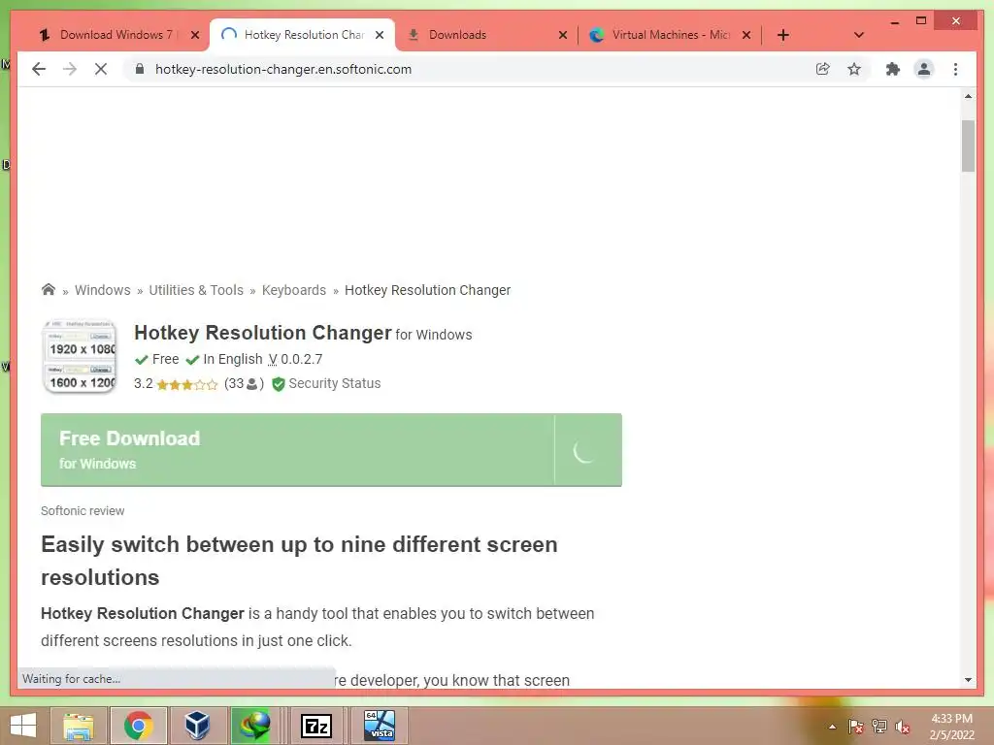Click the page heading Hotkey Resolution Changer
Image resolution: width=994 pixels, height=745 pixels.
(x=262, y=333)
